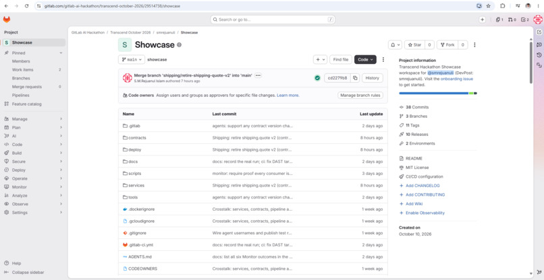Open the 38 Commits link
The image size is (544, 280).
coord(417,107)
